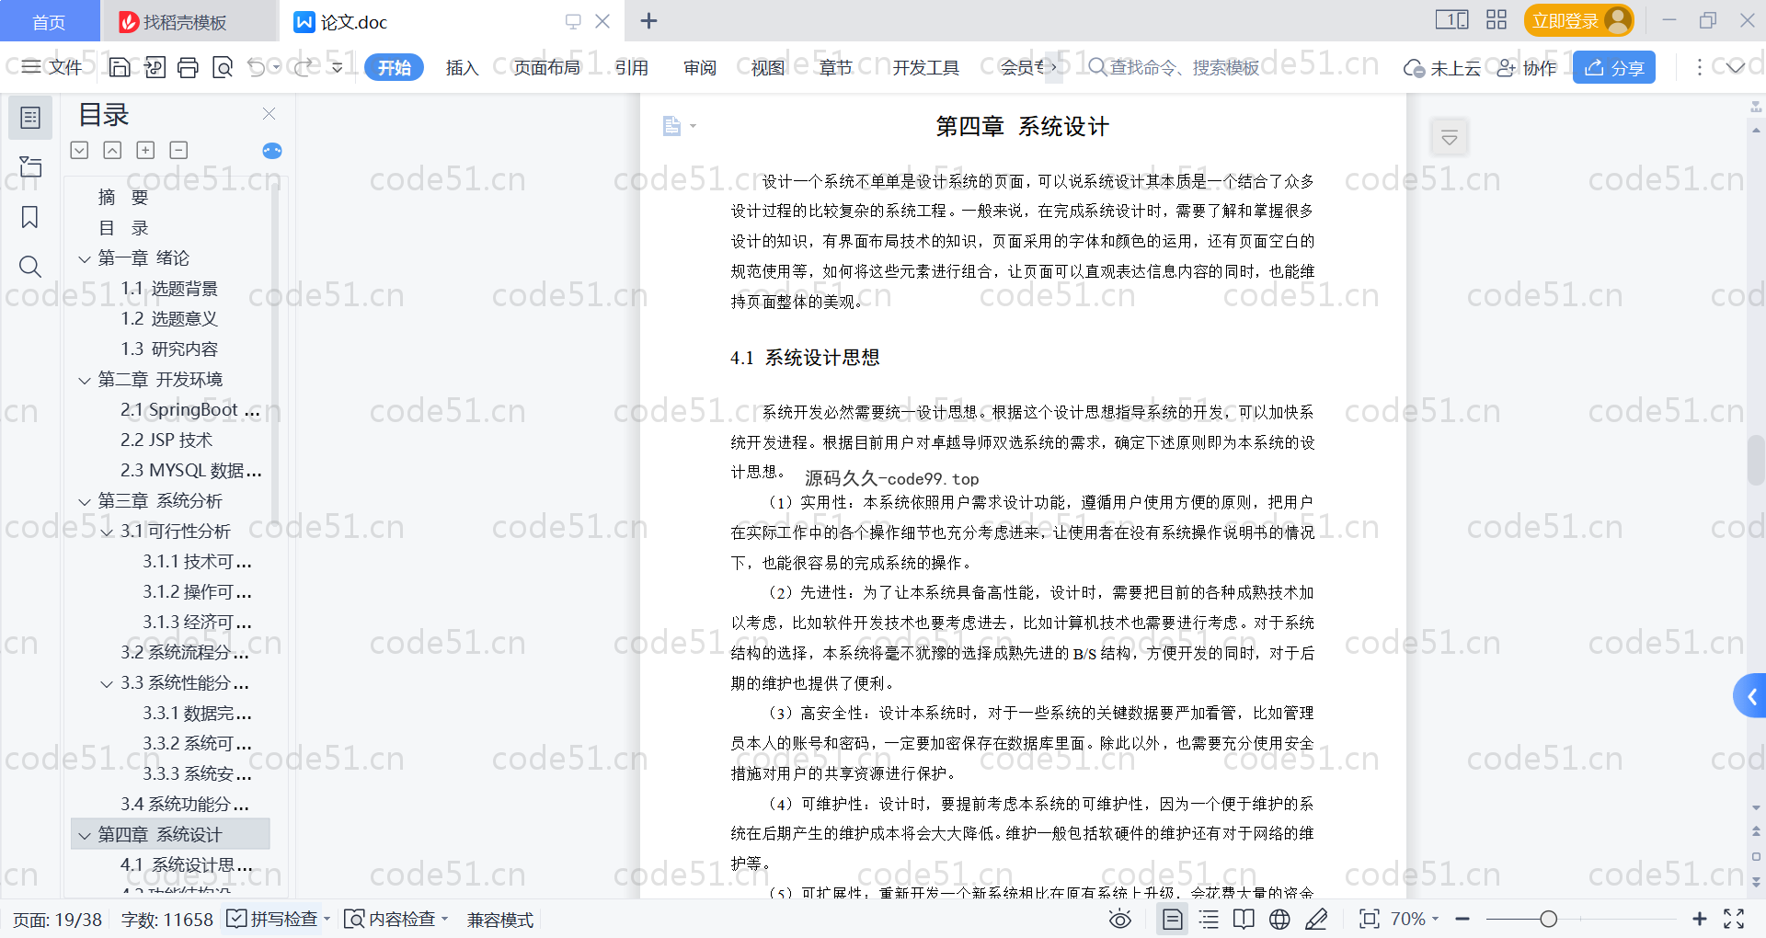This screenshot has height=938, width=1766.
Task: Click the 字数: 11658 word count
Action: tap(166, 919)
